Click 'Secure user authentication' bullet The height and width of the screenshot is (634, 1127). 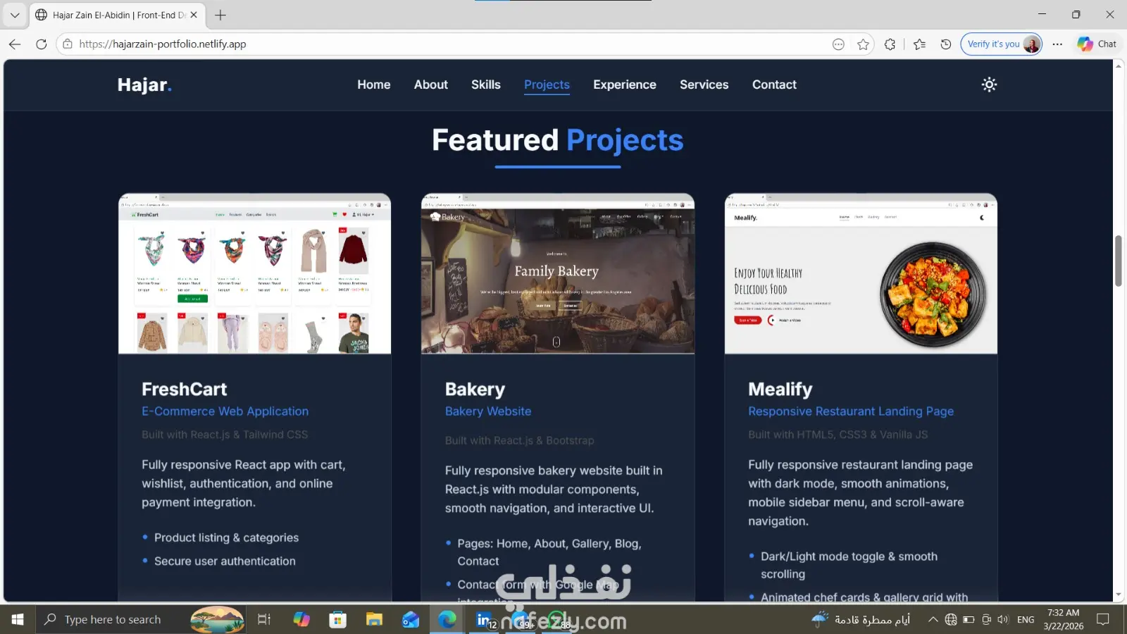coord(225,561)
